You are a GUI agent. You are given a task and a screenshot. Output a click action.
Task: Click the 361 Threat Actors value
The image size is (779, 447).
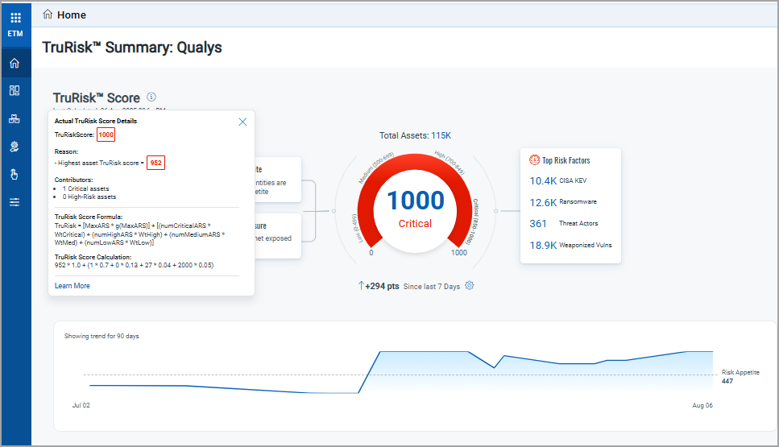point(538,224)
